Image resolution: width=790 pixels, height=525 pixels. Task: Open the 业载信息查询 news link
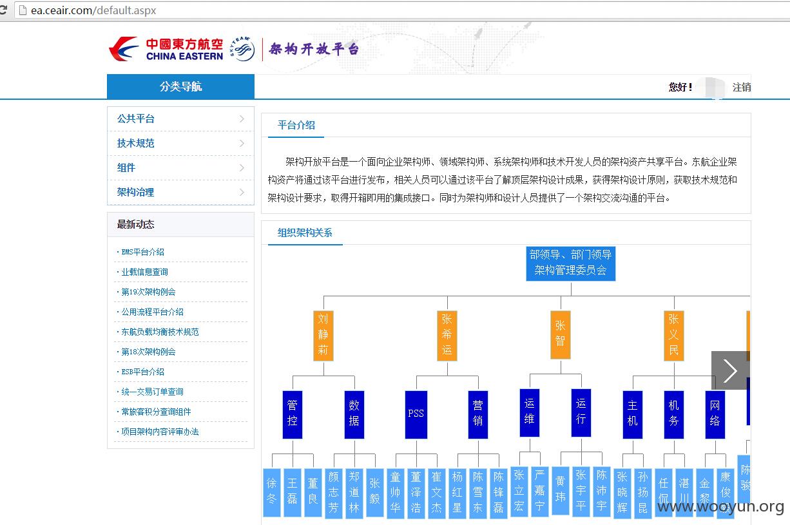[144, 272]
